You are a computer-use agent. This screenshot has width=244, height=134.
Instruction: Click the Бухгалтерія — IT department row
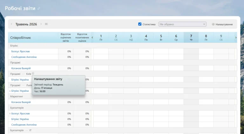[x=122, y=130]
